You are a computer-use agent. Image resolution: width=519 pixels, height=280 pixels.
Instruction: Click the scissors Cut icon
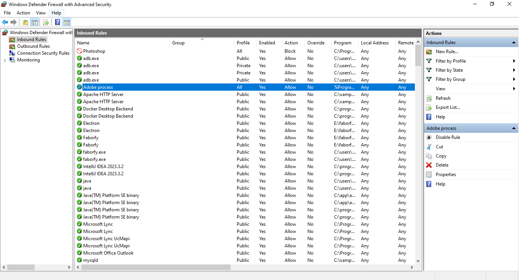click(429, 147)
